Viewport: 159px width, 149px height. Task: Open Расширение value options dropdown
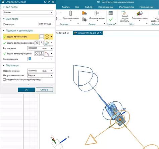coord(51,48)
